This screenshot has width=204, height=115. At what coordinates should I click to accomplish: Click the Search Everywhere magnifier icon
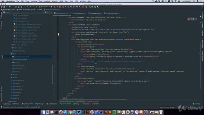coord(202,7)
